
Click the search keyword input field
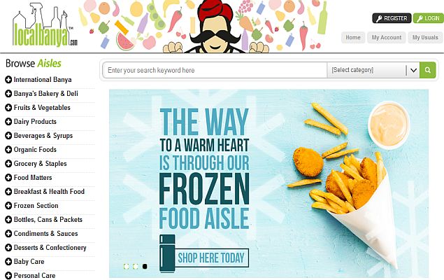pos(215,70)
